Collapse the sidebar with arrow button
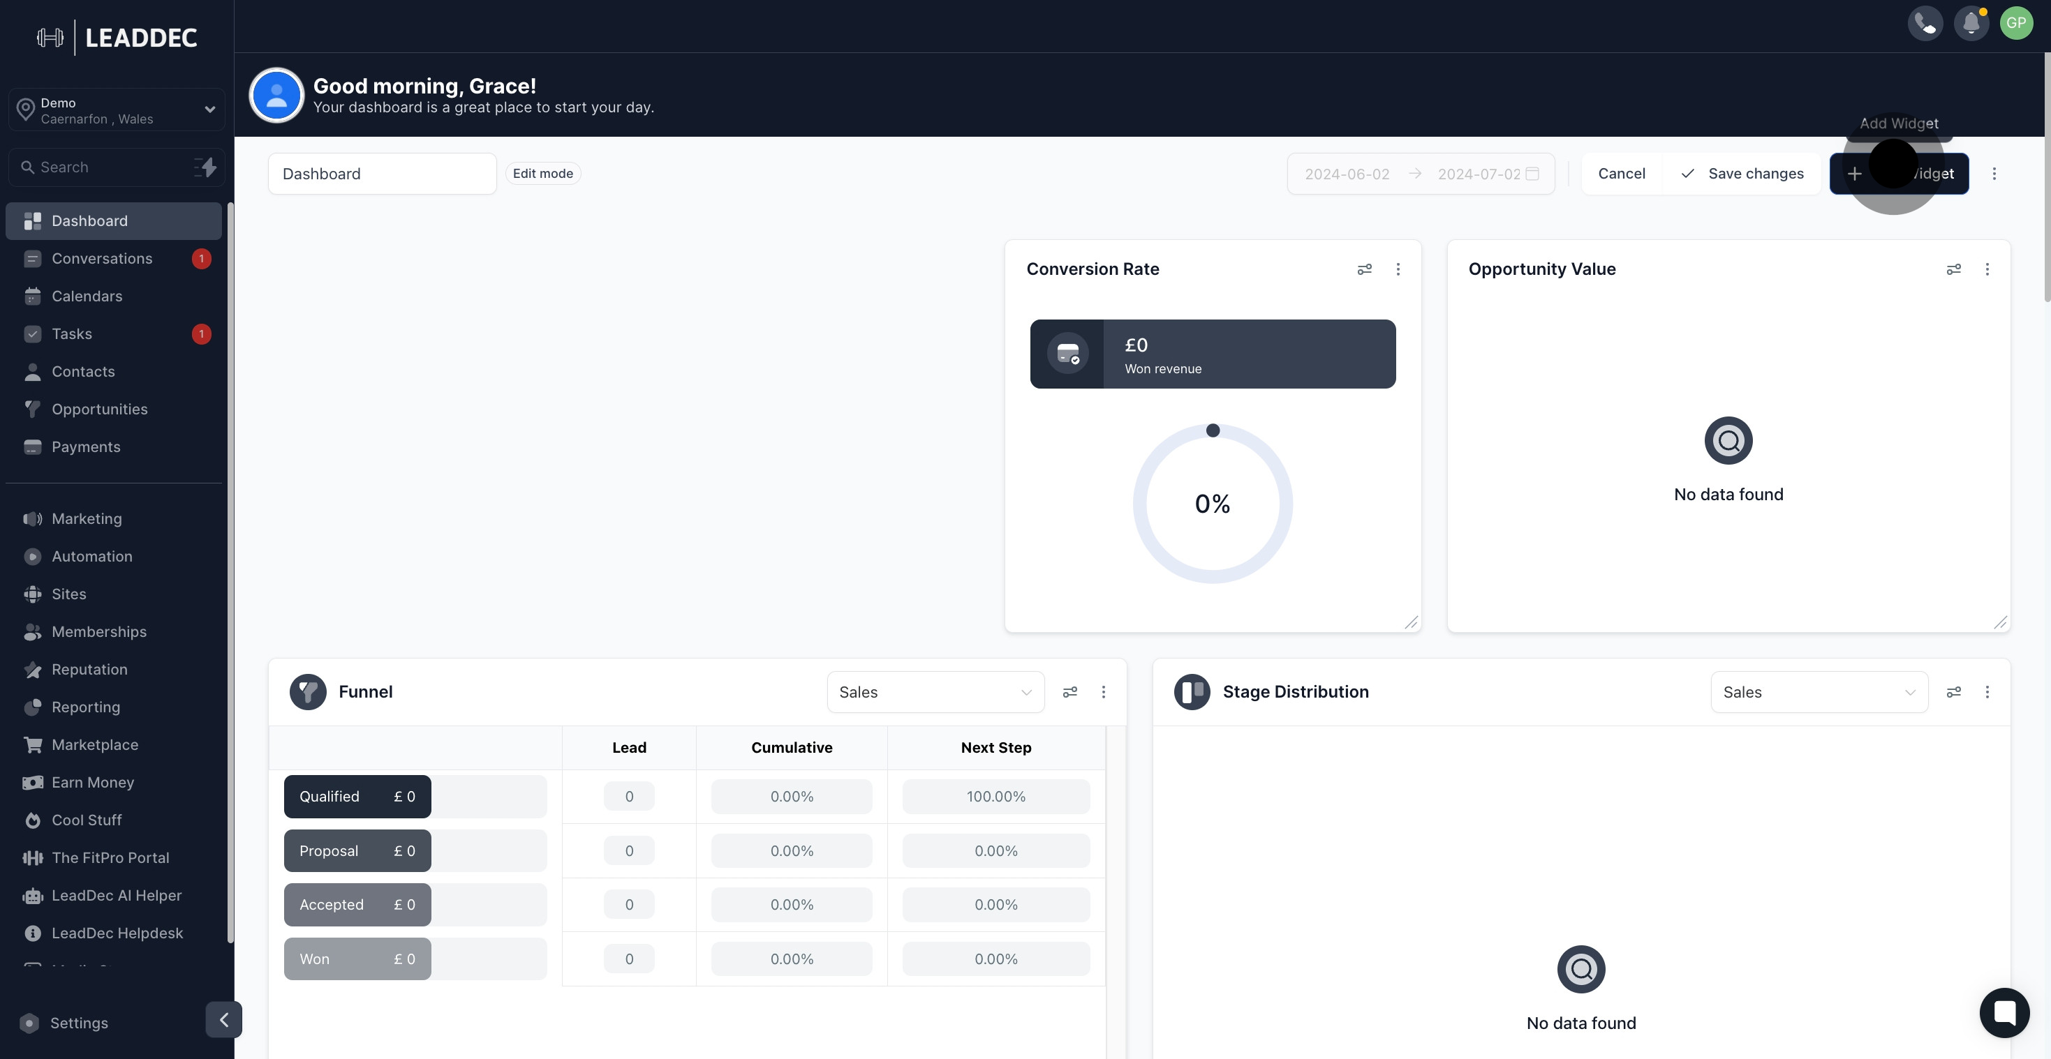 click(223, 1019)
